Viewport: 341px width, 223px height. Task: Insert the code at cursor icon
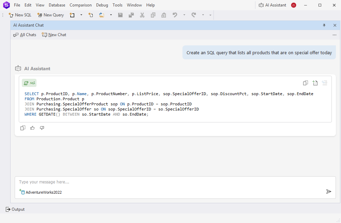coord(325,83)
